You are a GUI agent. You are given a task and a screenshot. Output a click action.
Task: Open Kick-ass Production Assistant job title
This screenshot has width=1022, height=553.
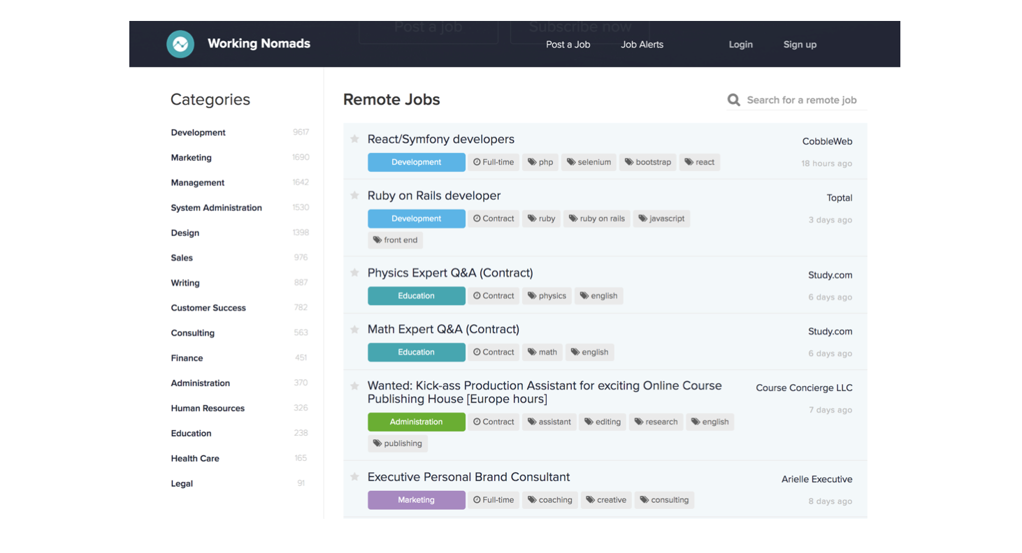pos(545,392)
